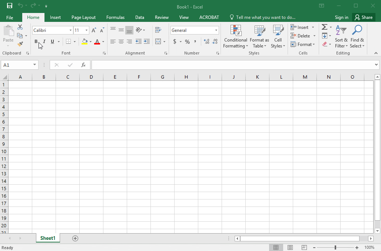This screenshot has height=251, width=381.
Task: Expand the General number format dropdown
Action: point(216,30)
